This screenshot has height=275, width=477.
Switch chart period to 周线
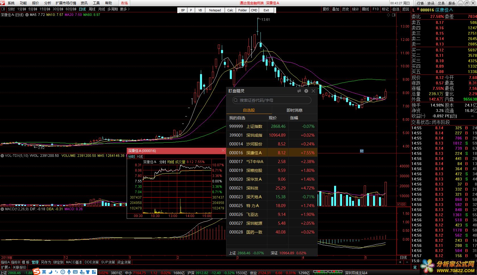coord(92,9)
